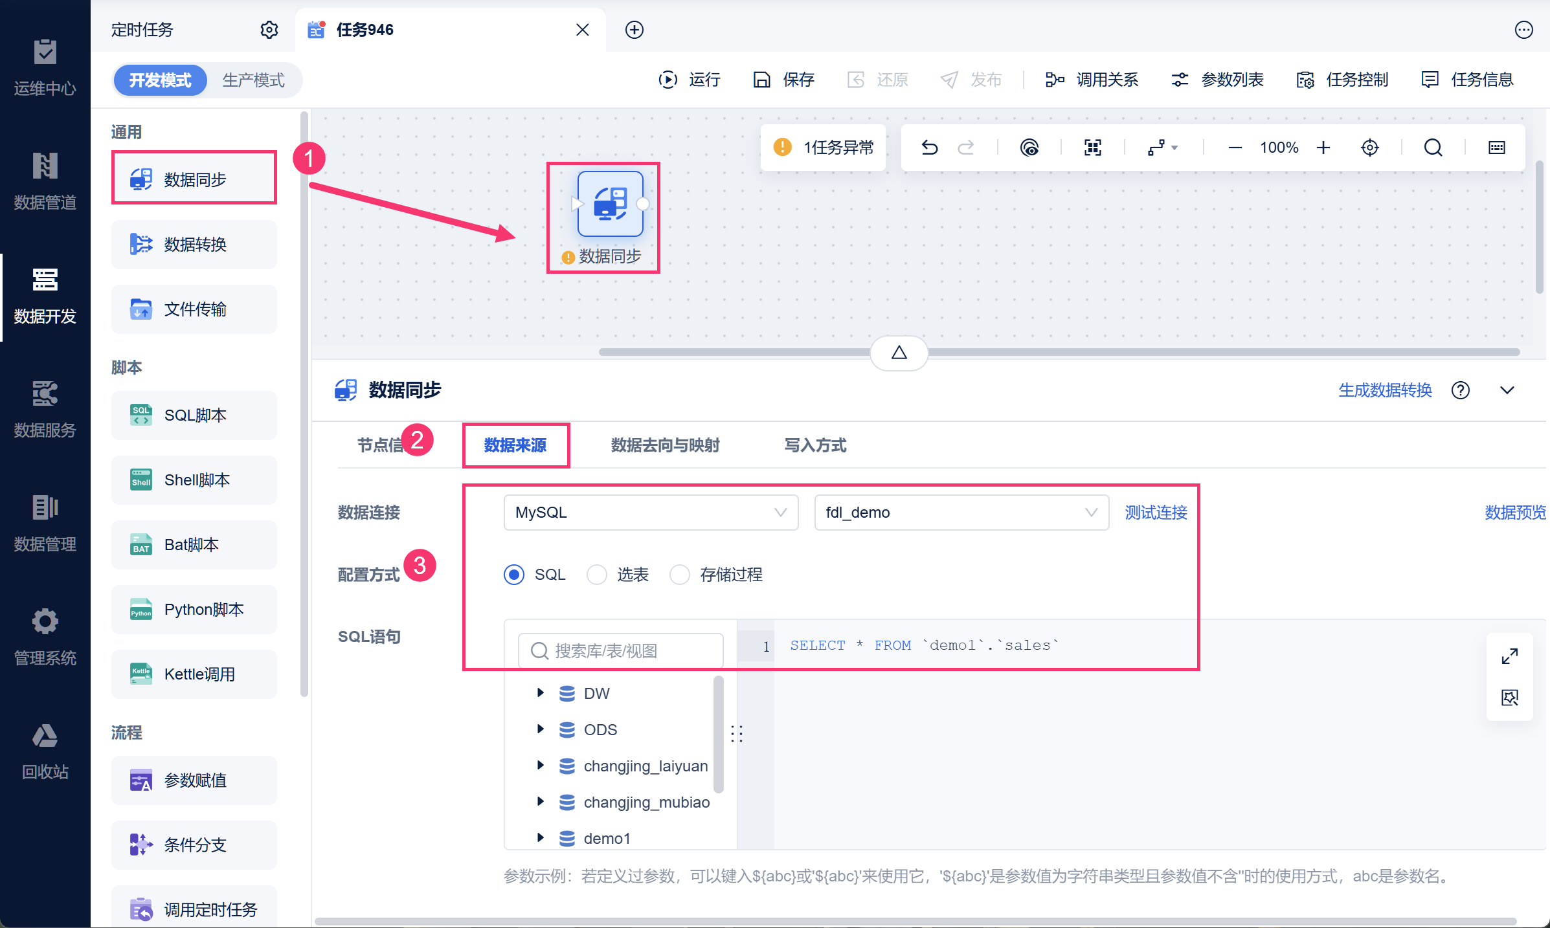Click the settings gear beside 定时任务
The image size is (1550, 928).
(269, 30)
